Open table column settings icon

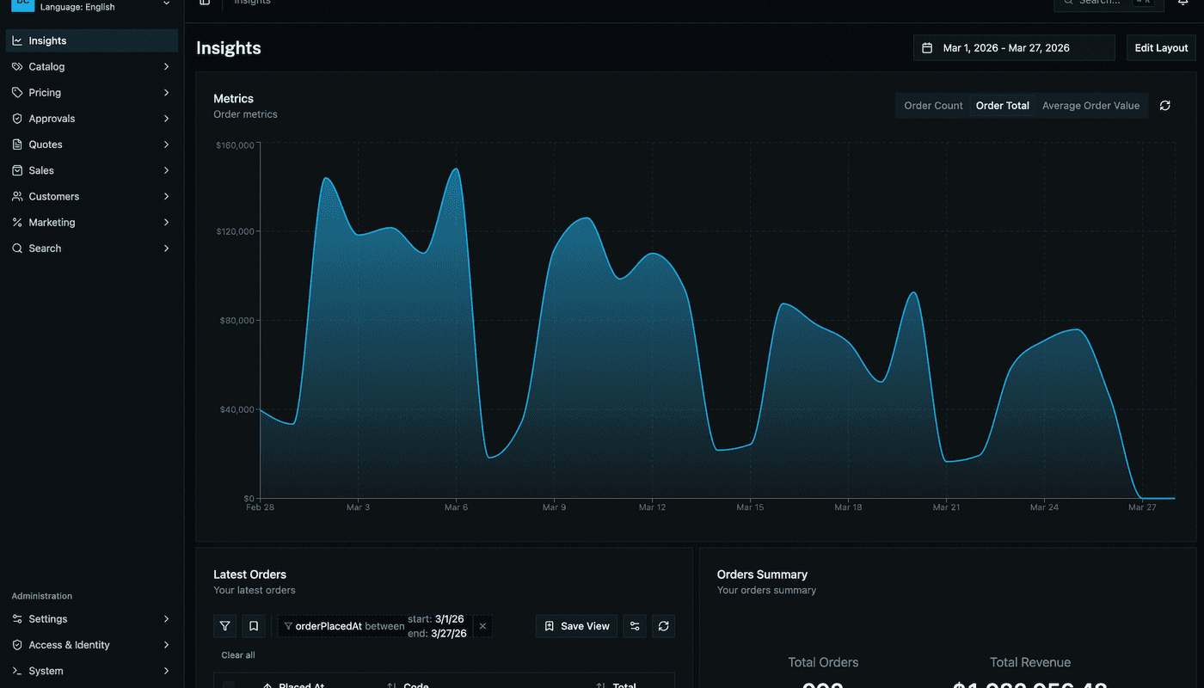click(x=635, y=626)
